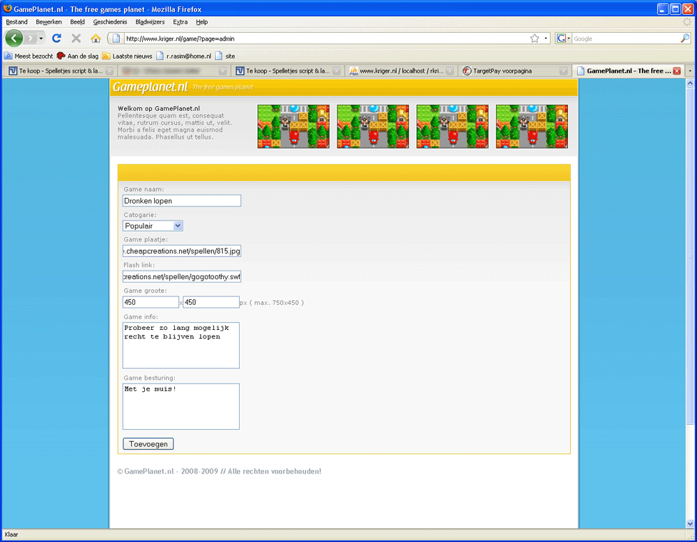Open the Catogarie dropdown showing Populair

(x=153, y=225)
